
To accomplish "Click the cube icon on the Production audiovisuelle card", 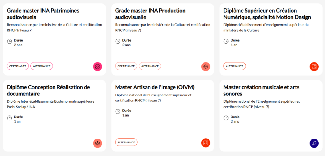I will tap(206, 67).
